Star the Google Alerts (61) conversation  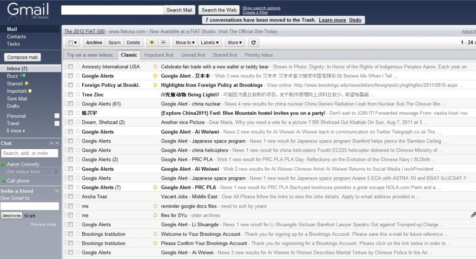point(78,103)
